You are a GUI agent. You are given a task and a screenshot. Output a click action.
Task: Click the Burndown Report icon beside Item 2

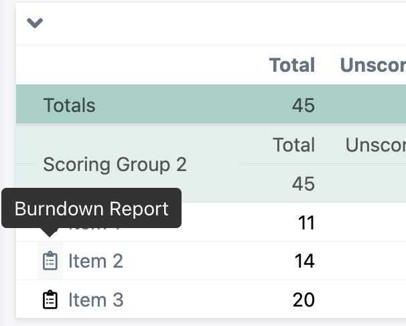pyautogui.click(x=50, y=261)
